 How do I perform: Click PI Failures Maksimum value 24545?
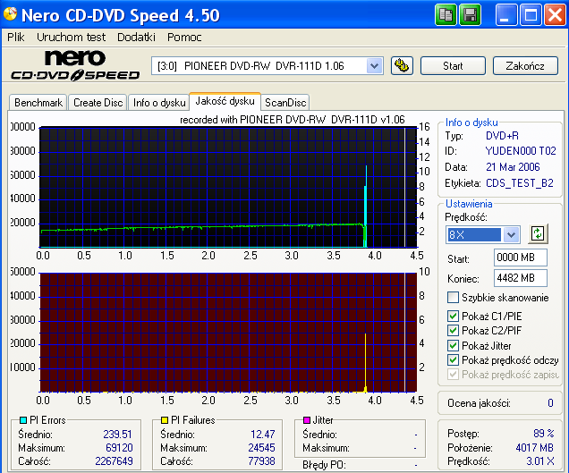pyautogui.click(x=261, y=448)
